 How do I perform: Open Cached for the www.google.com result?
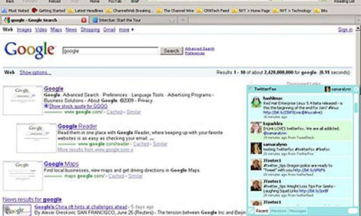click(x=115, y=112)
